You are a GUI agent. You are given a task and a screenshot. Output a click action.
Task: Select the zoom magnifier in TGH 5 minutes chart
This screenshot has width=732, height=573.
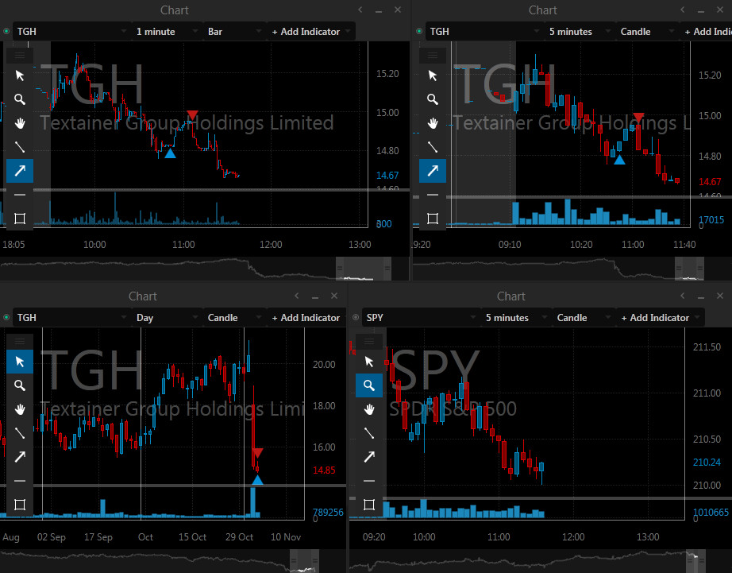[433, 99]
